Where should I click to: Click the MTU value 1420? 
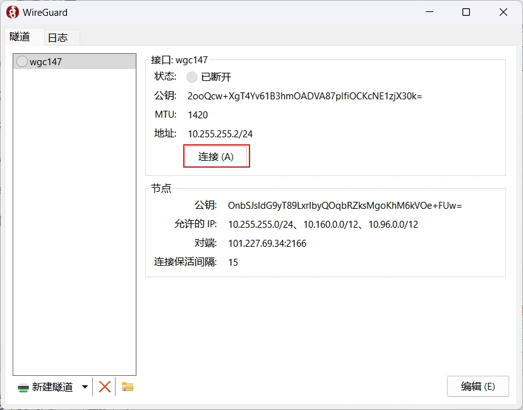coord(198,115)
